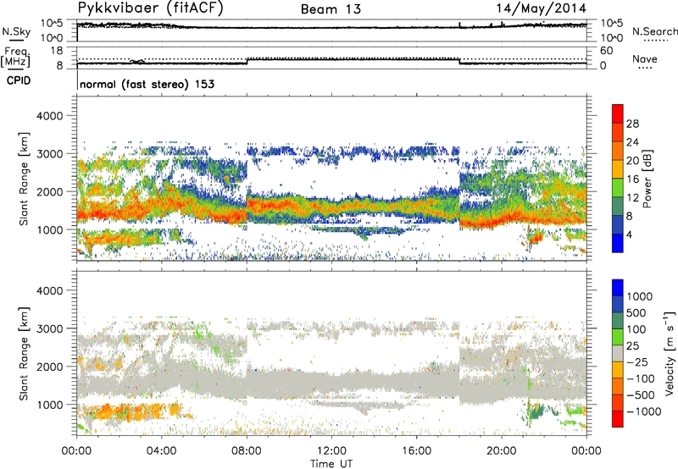Click the date '14/May/2014'
Screen dimensions: 678x469
tap(541, 8)
